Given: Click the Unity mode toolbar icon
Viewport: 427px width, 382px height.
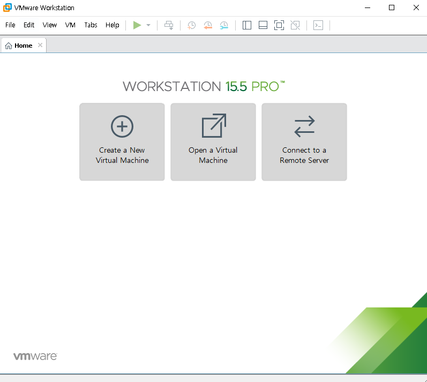Looking at the screenshot, I should pyautogui.click(x=295, y=25).
